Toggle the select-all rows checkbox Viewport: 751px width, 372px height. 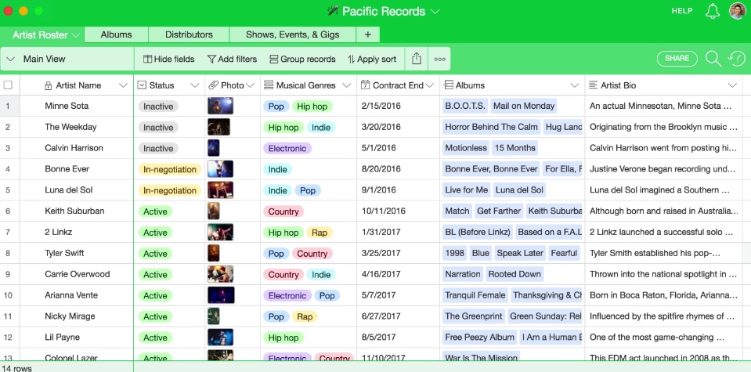click(8, 85)
